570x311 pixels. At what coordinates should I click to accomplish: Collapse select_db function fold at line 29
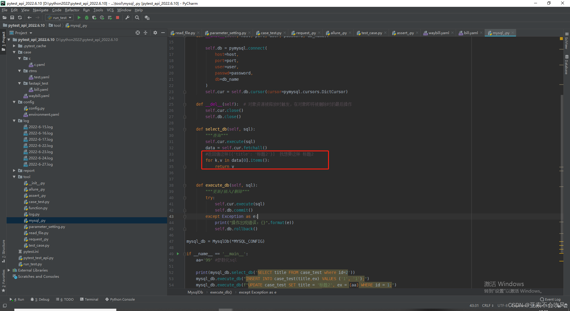coord(185,129)
